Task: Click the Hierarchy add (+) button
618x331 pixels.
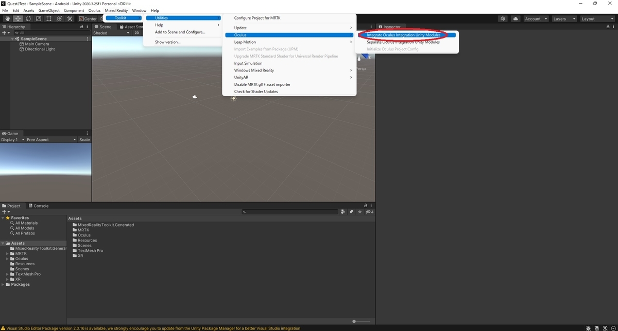Action: pos(5,32)
